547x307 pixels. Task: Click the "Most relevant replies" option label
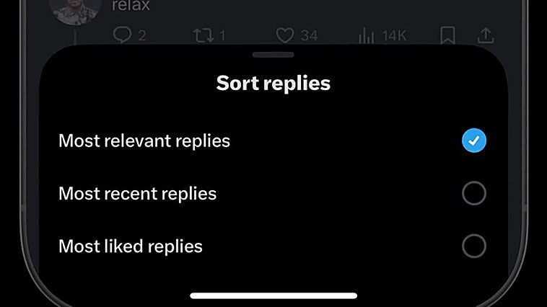coord(144,141)
